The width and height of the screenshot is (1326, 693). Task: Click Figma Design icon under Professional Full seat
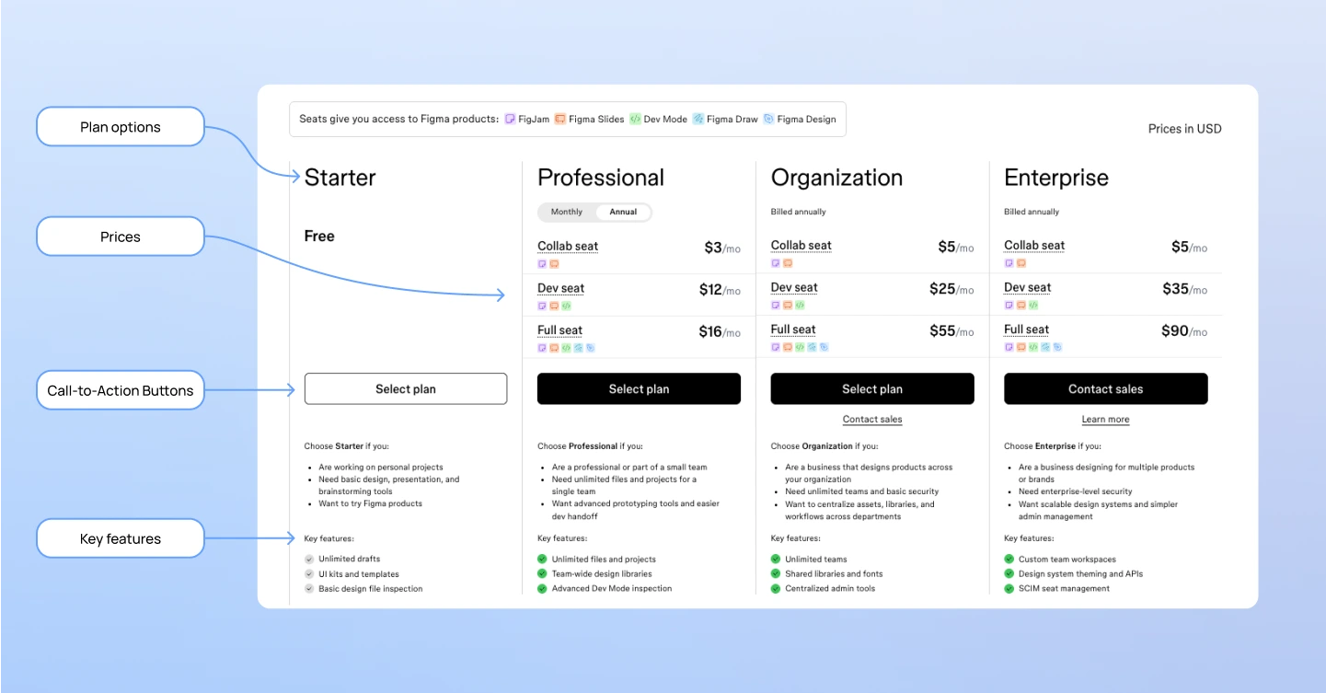590,348
